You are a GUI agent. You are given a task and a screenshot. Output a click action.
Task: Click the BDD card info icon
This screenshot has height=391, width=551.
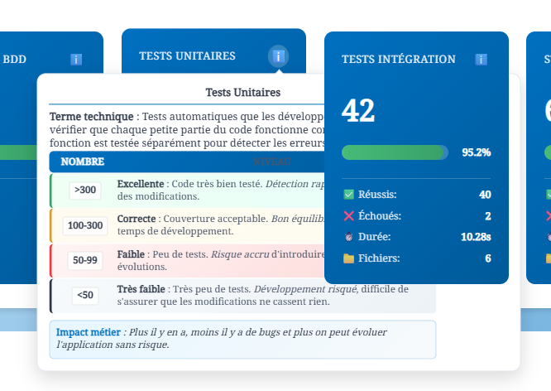pos(76,60)
